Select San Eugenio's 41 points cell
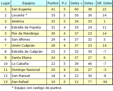Screen dimensions: 113x91 [53, 9]
